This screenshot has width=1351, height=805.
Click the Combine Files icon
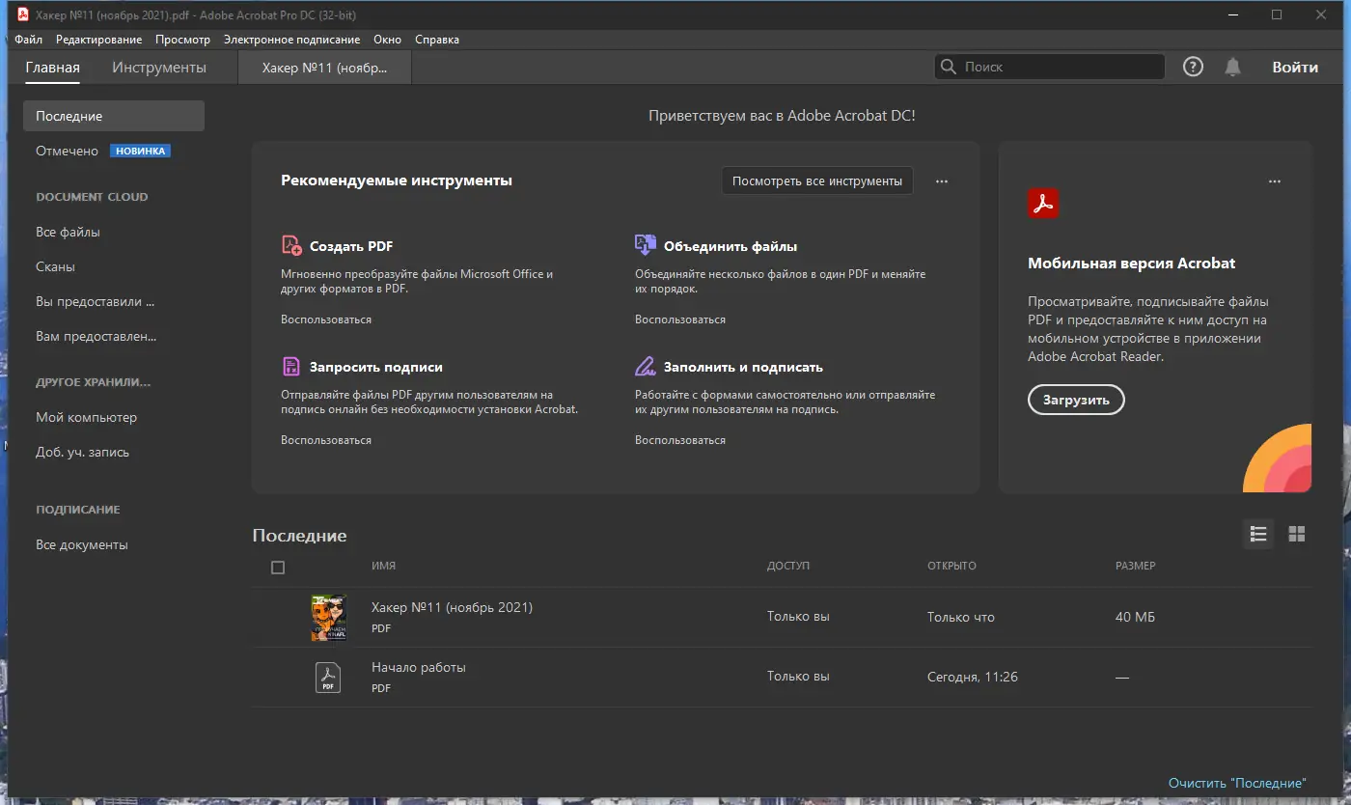pyautogui.click(x=646, y=245)
